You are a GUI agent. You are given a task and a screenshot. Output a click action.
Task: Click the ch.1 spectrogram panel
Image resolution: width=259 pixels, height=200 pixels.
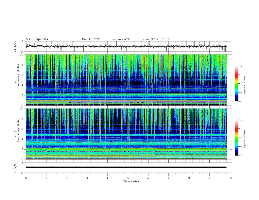tap(126, 80)
